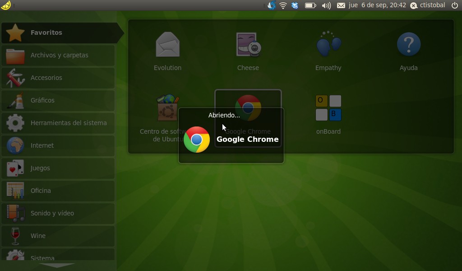Click the Chrome logo in the Abriendo popup

(197, 140)
